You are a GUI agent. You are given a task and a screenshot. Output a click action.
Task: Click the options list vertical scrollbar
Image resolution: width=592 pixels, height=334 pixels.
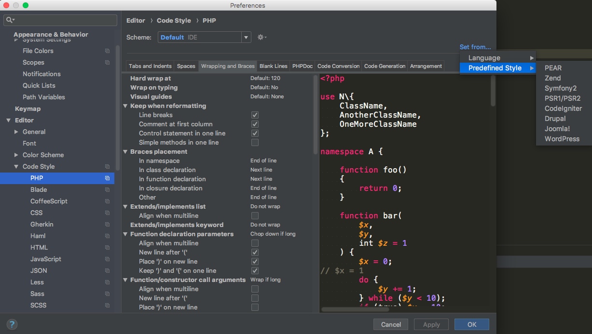(x=316, y=115)
